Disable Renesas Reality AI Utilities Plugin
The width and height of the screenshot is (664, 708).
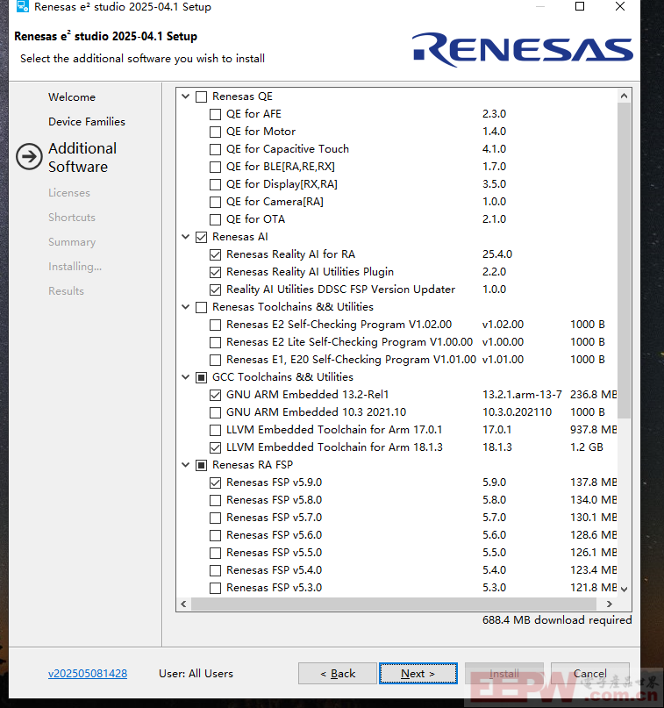coord(215,272)
